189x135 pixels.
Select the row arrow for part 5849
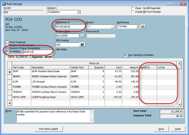pyautogui.click(x=10, y=72)
